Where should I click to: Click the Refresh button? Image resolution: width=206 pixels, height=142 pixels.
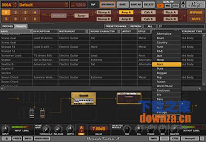pyautogui.click(x=136, y=26)
